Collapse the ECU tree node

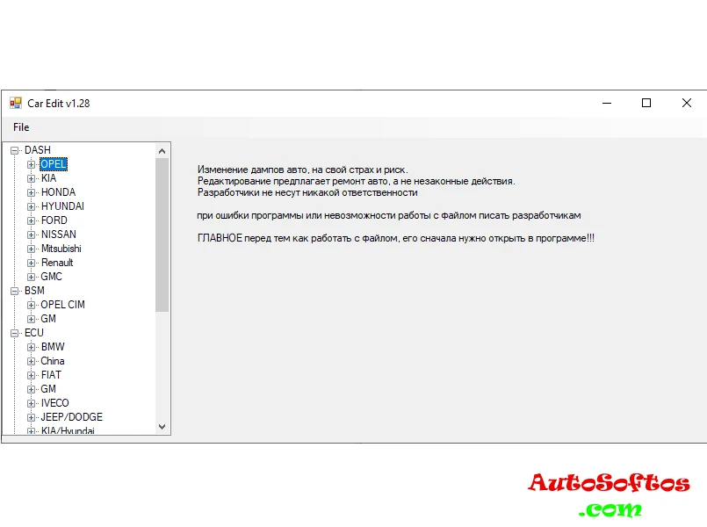click(15, 333)
